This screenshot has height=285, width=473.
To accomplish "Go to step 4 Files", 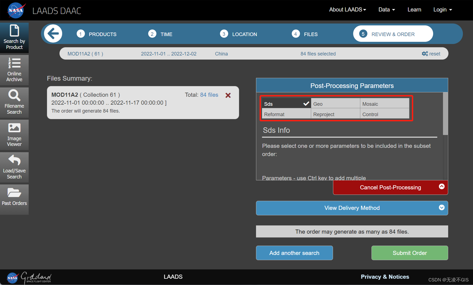I will click(305, 34).
